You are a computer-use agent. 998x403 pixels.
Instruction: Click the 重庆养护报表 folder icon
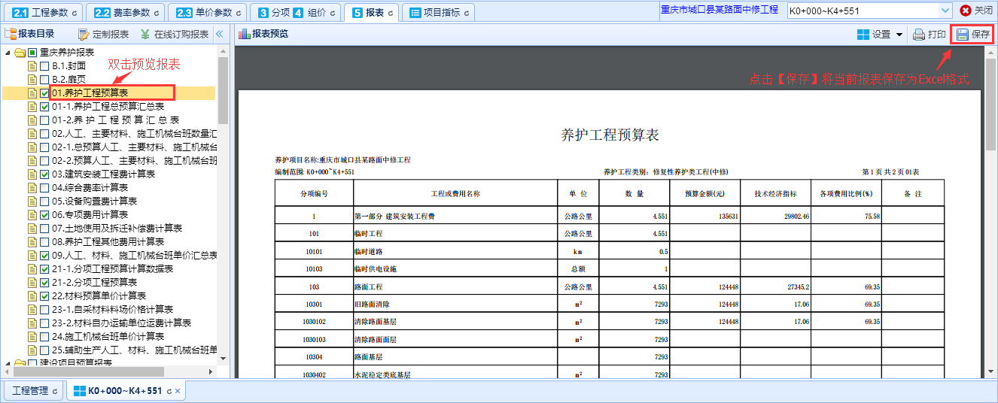coord(20,53)
